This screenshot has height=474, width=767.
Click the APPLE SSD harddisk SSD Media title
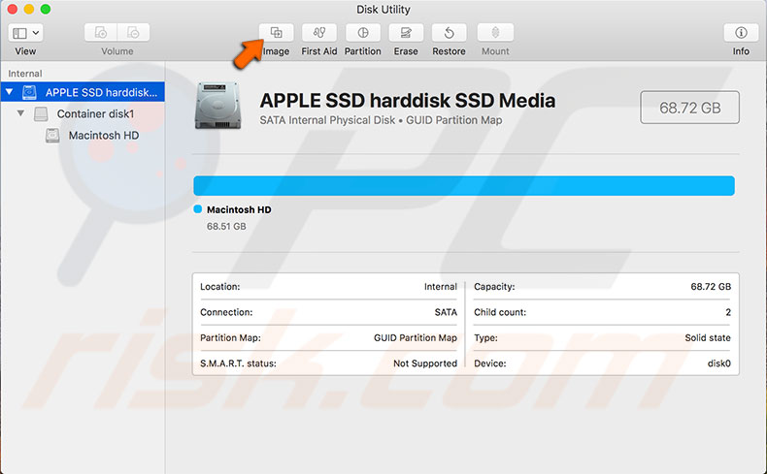[x=408, y=100]
